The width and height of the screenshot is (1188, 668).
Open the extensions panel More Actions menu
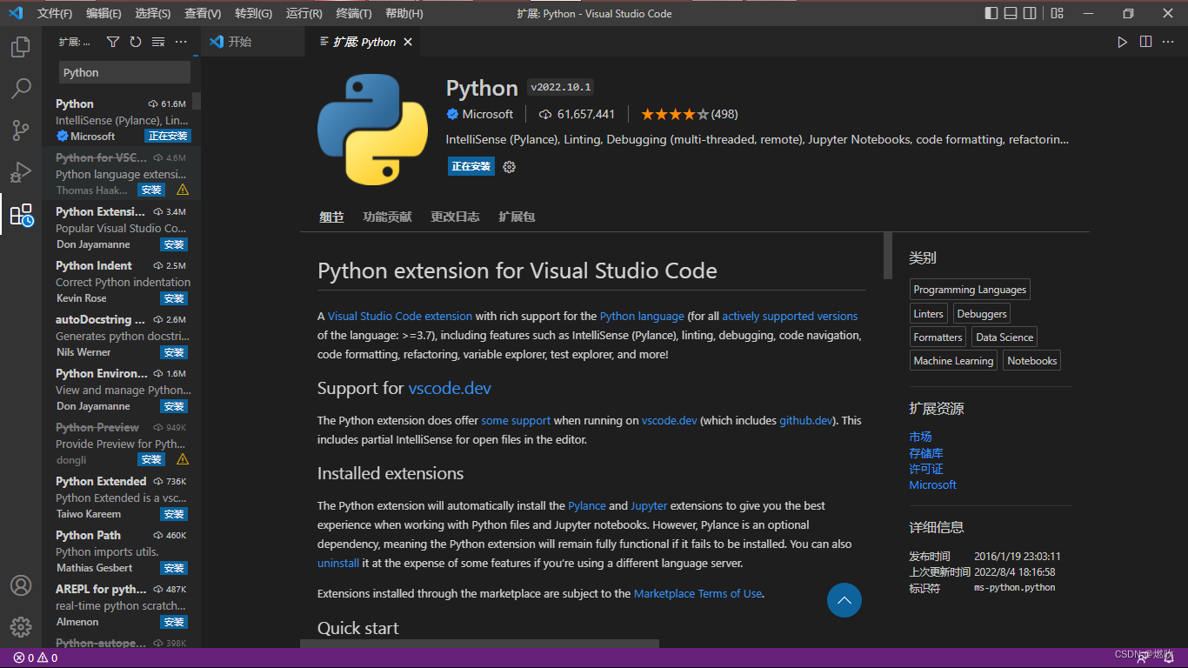pyautogui.click(x=181, y=41)
